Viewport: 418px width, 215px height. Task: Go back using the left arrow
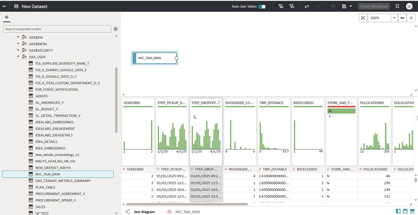pyautogui.click(x=5, y=6)
